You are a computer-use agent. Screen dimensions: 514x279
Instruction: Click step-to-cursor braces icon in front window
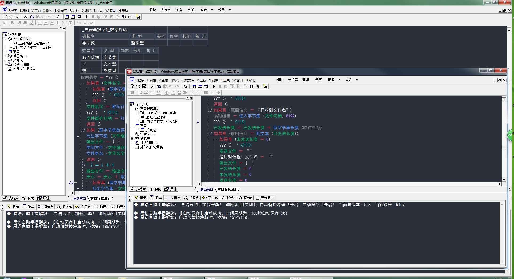(x=251, y=86)
